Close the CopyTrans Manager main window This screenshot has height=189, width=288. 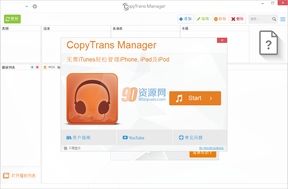[x=283, y=3]
